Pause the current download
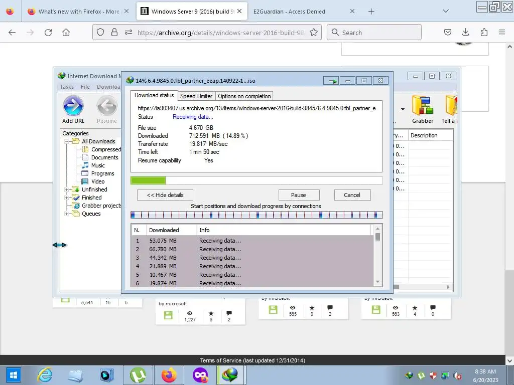 click(299, 195)
